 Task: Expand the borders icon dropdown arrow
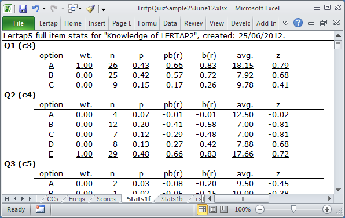[x=80, y=9]
